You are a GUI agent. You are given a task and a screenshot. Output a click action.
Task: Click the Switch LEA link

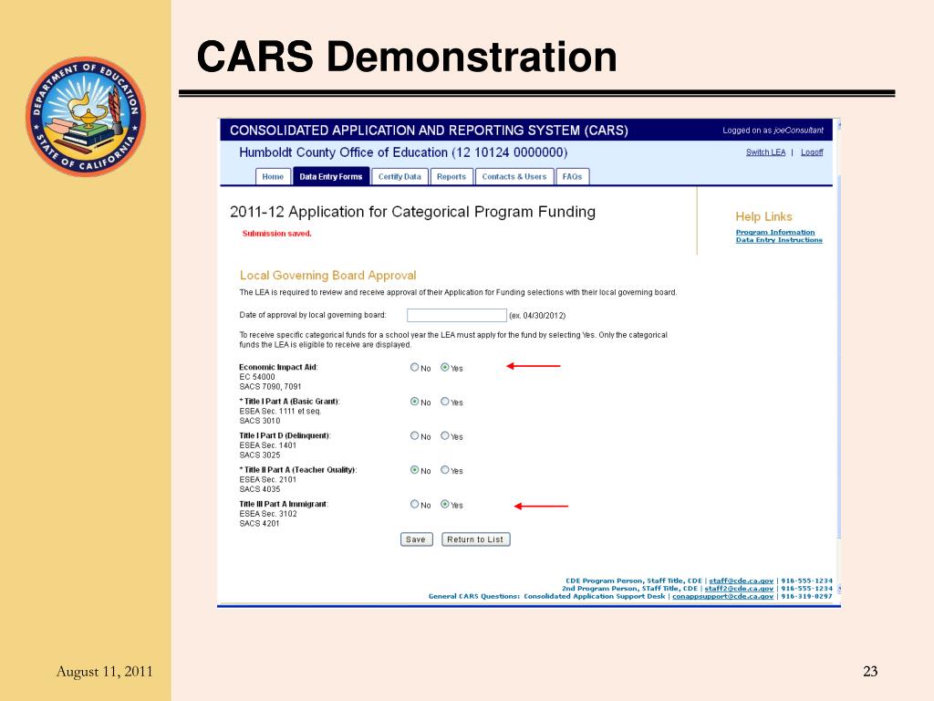765,152
